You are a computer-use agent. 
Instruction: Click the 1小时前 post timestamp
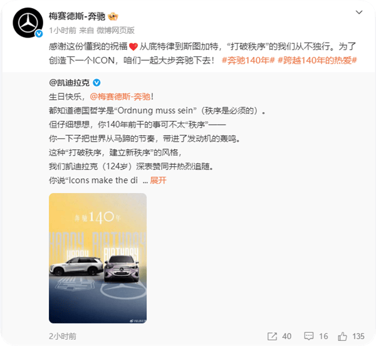[63, 31]
